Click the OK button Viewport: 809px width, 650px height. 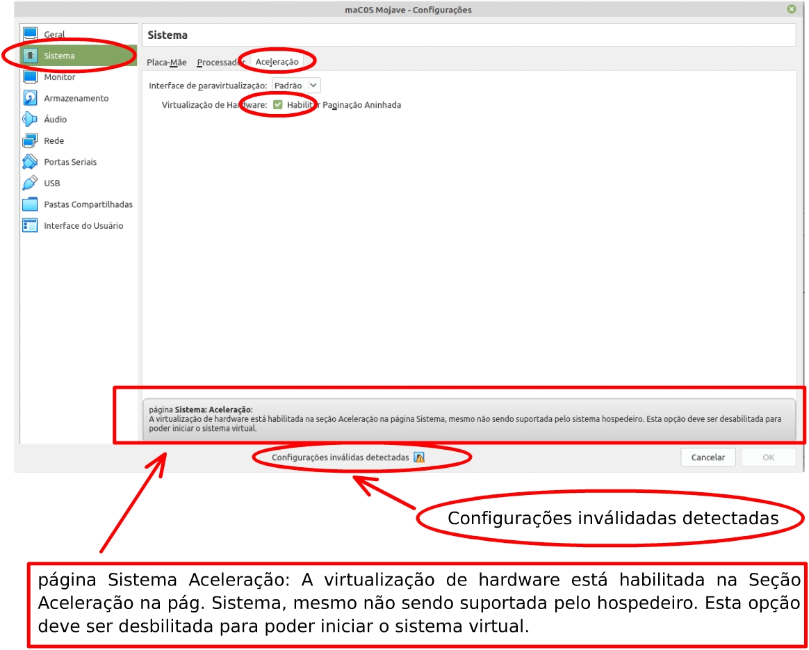[768, 457]
